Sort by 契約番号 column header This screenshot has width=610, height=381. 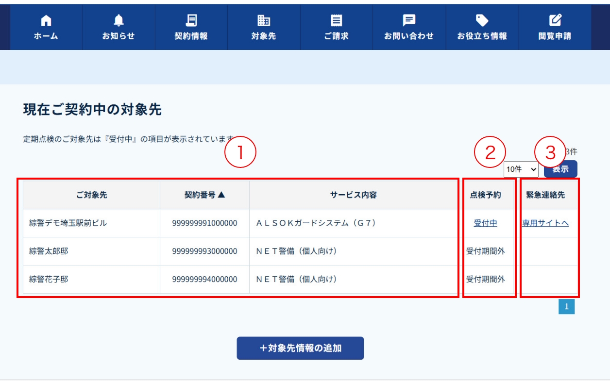[x=204, y=195]
